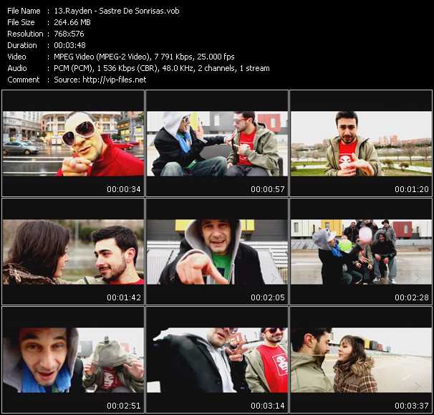The width and height of the screenshot is (434, 415).
Task: Click the file name 13.Rayden - Sastre De Sonrisas.vob
Action: [117, 11]
